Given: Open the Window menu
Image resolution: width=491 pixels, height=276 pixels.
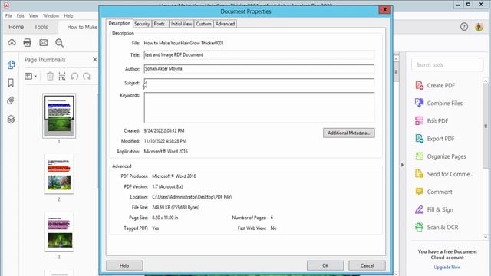Looking at the screenshot, I should (51, 15).
